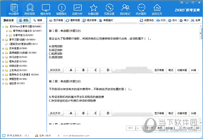Click 放大 zoom-in button
203x139 pixels.
[x=173, y=20]
